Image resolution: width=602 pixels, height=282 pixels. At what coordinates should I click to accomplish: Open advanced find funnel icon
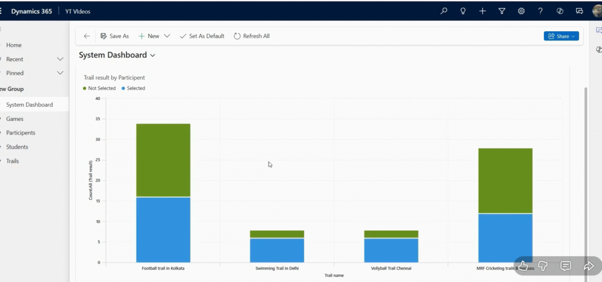click(501, 11)
